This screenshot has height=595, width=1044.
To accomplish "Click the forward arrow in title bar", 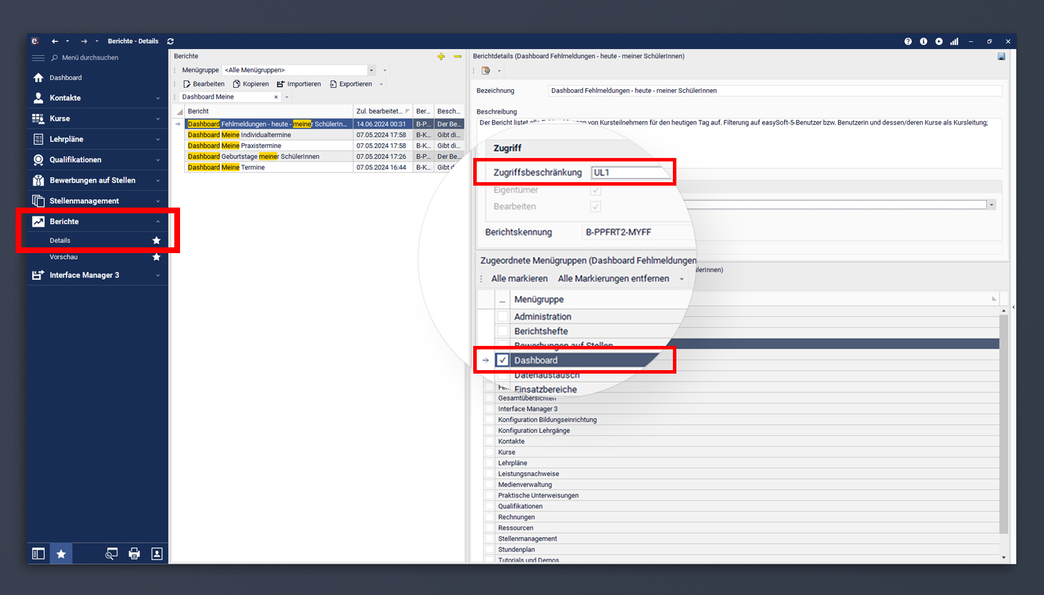I will pos(84,42).
